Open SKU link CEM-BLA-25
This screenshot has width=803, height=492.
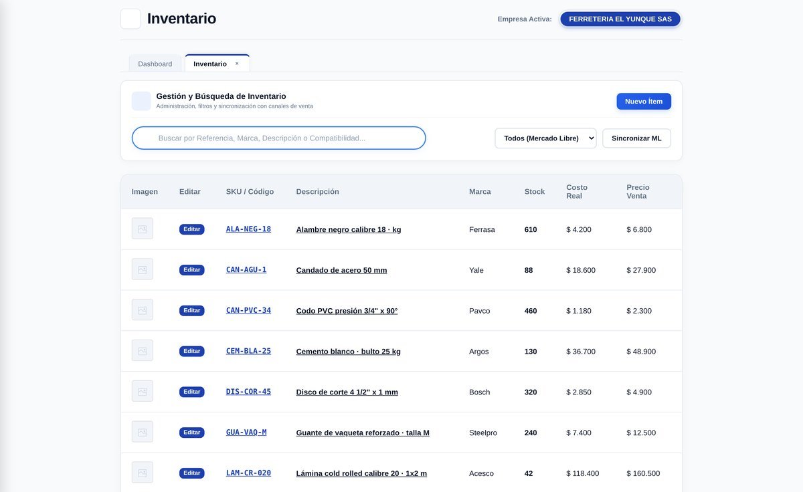coord(248,351)
